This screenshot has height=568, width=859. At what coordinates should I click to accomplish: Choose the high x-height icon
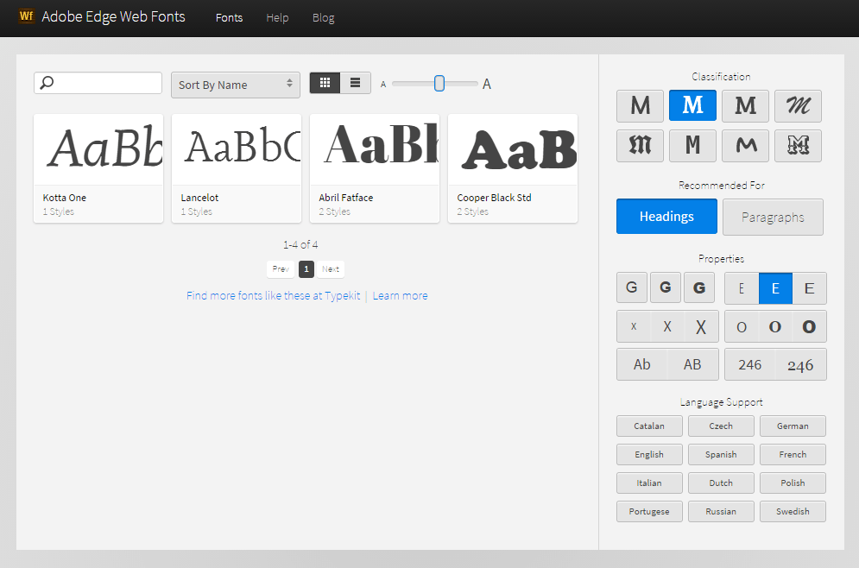pyautogui.click(x=701, y=326)
